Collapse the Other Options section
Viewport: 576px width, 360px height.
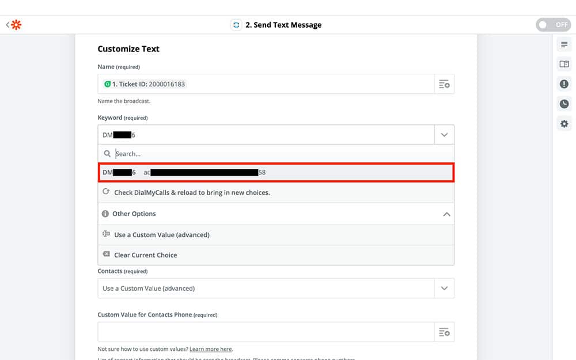446,214
